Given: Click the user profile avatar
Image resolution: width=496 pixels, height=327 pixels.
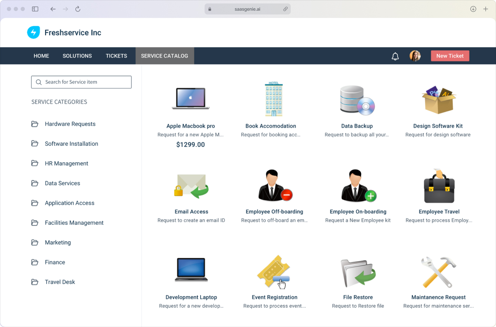Looking at the screenshot, I should point(415,56).
